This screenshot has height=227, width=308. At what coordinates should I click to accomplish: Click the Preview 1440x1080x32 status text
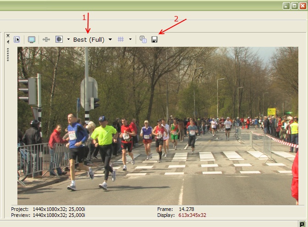(48, 215)
